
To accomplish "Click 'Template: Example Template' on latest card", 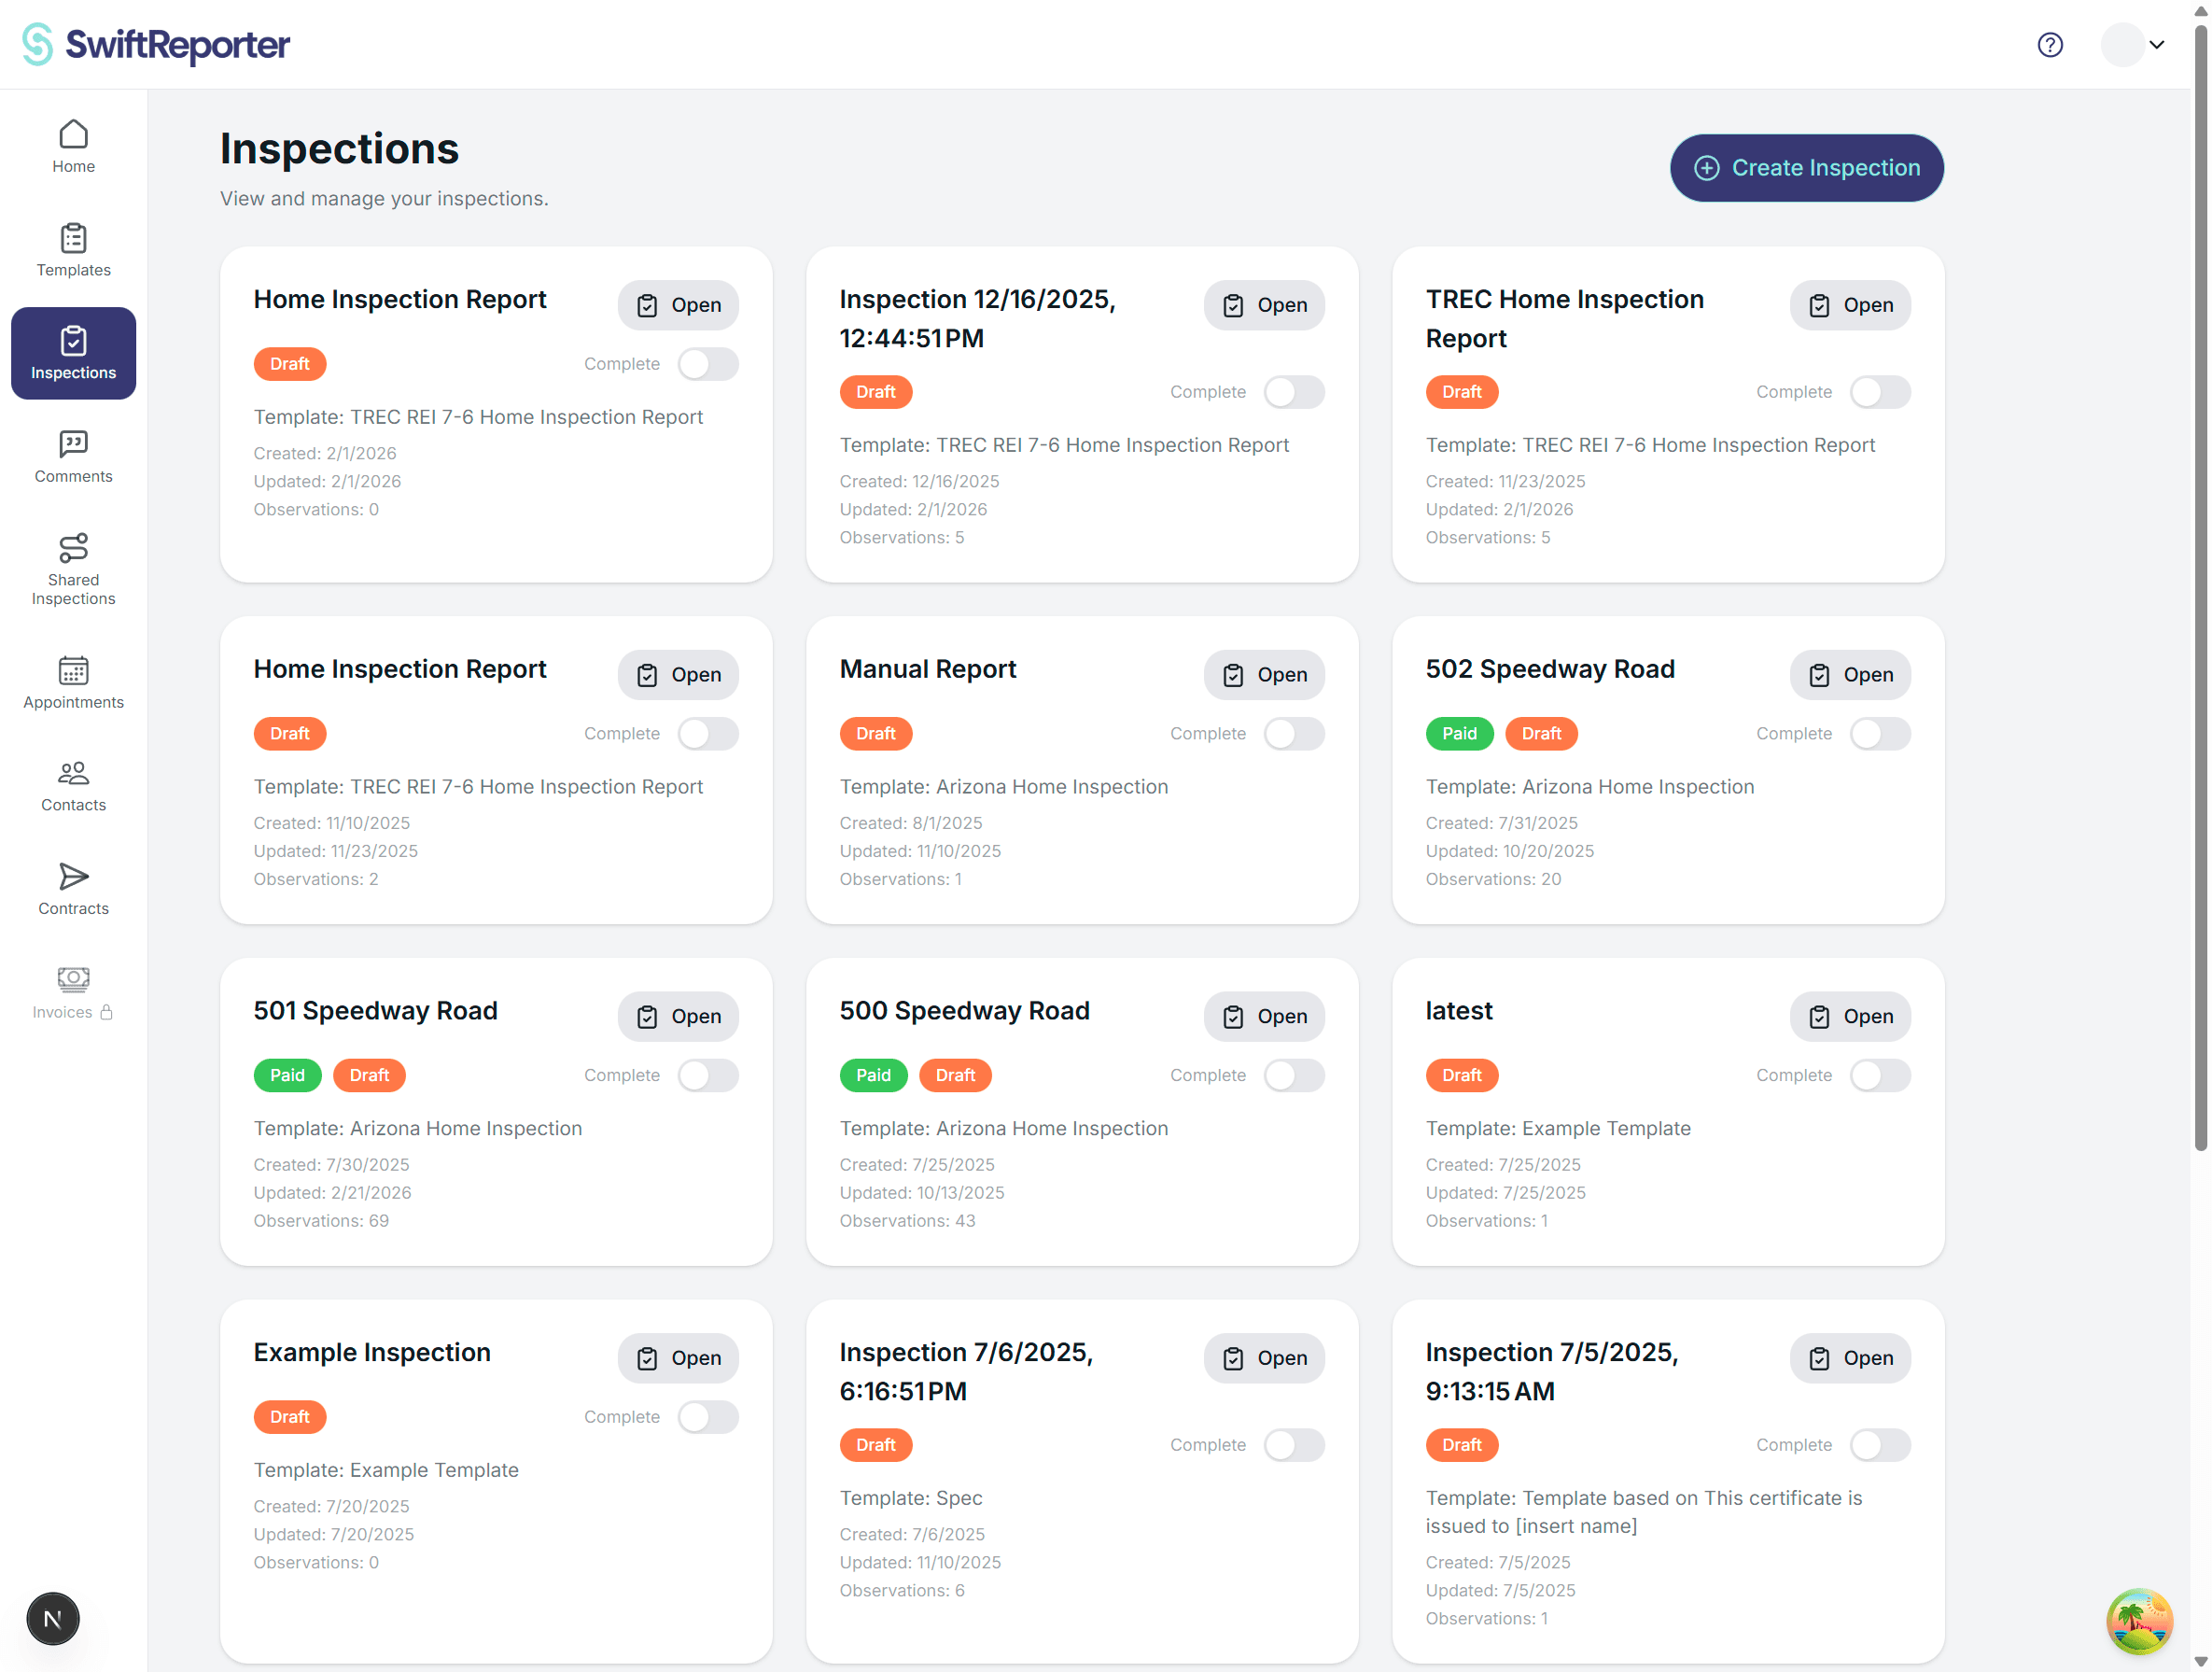I will [x=1557, y=1128].
